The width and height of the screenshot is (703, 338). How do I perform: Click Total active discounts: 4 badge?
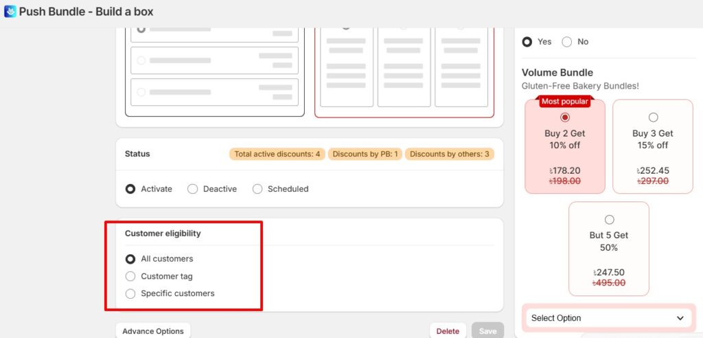coord(277,154)
